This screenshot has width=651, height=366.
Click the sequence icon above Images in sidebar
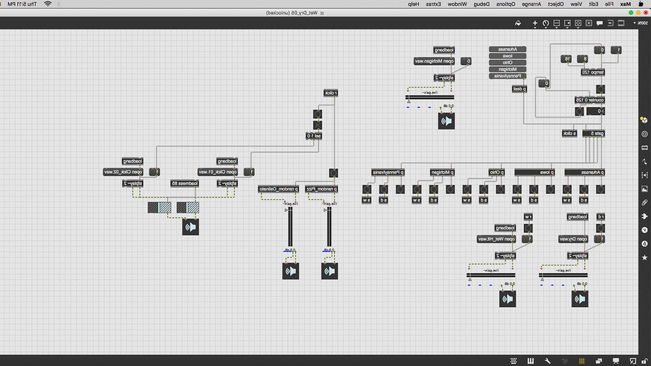click(x=644, y=175)
